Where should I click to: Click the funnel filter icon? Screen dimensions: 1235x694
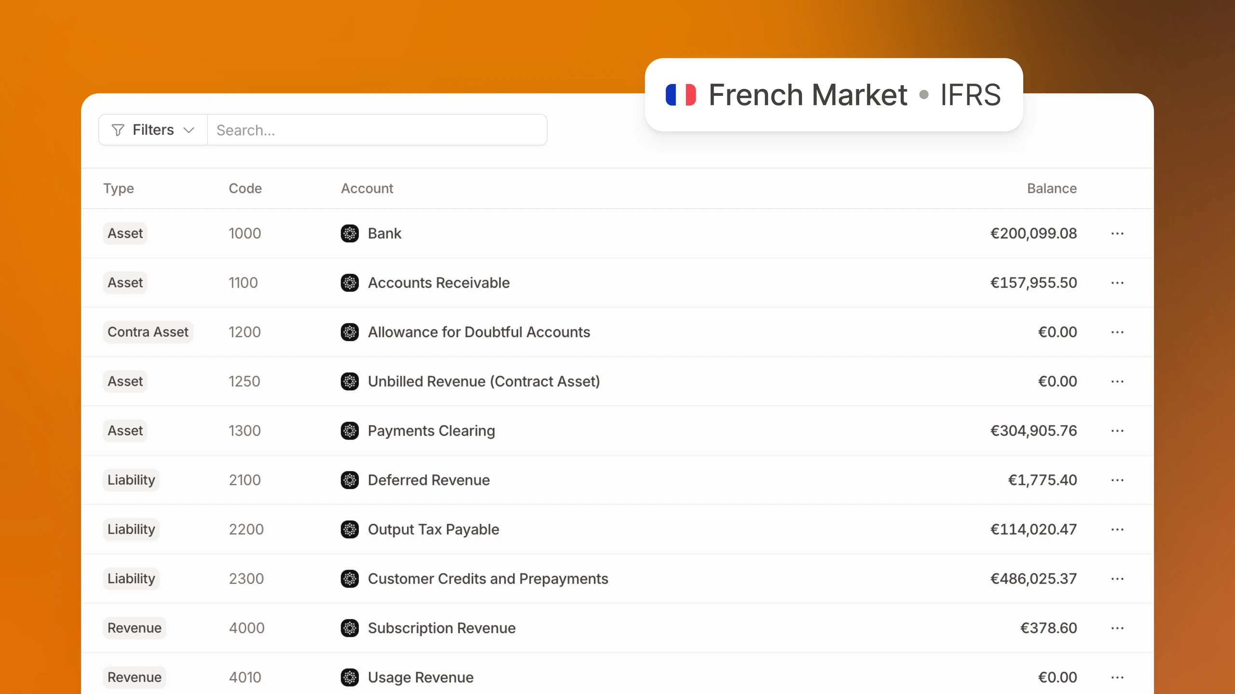tap(118, 130)
